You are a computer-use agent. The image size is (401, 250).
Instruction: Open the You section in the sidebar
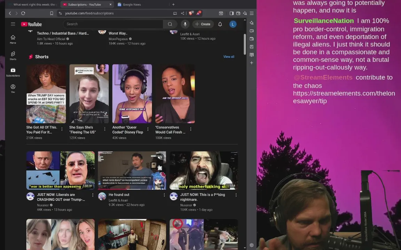tap(13, 89)
